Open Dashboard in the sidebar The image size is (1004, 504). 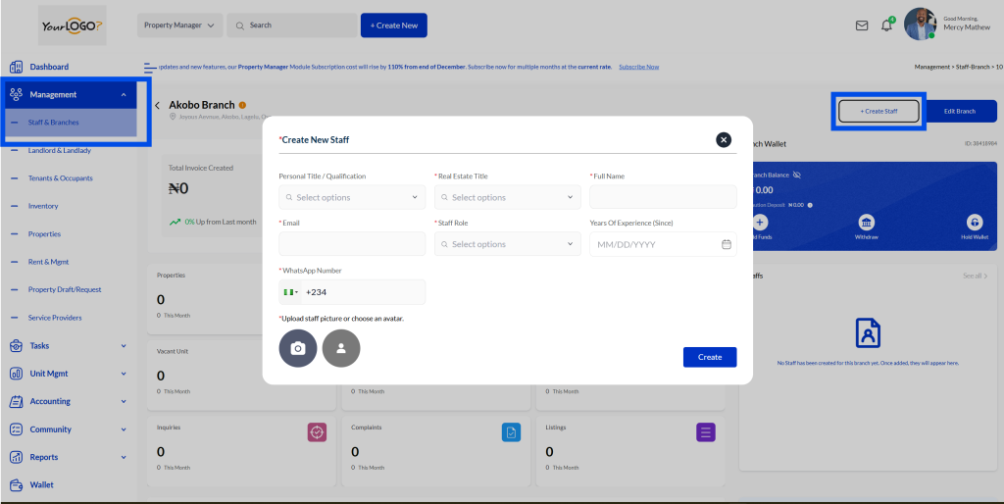[49, 67]
